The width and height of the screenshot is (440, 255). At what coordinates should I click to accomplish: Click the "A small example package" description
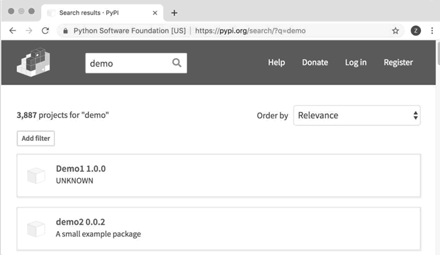[98, 234]
